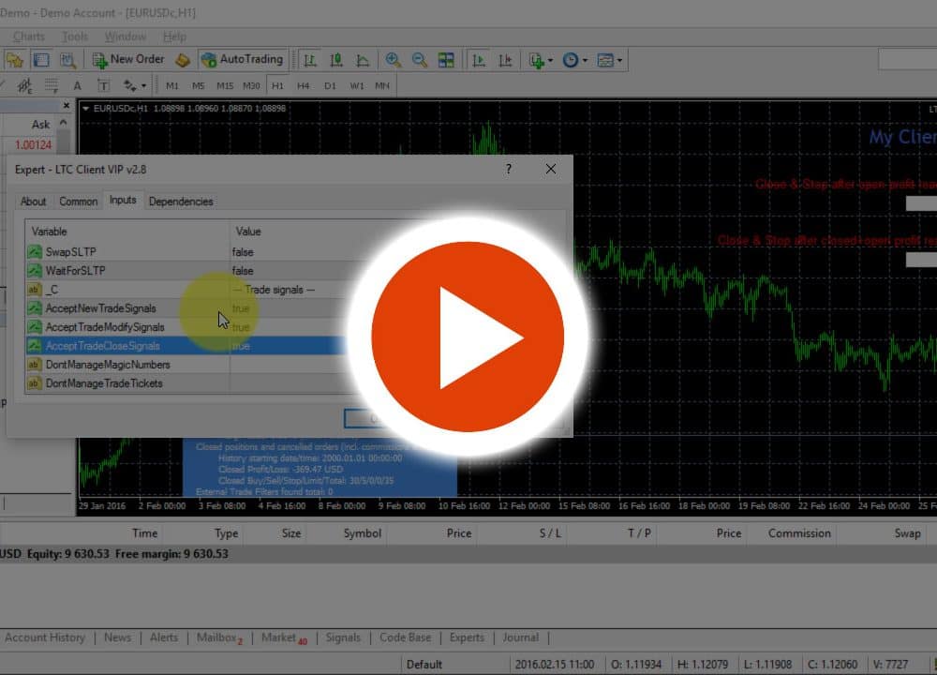The image size is (937, 675).
Task: Set timeframe to D1
Action: 330,85
